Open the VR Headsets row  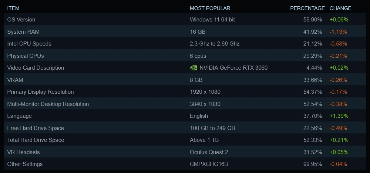click(23, 152)
